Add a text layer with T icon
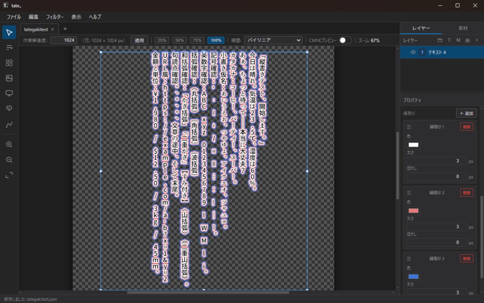 click(x=449, y=40)
